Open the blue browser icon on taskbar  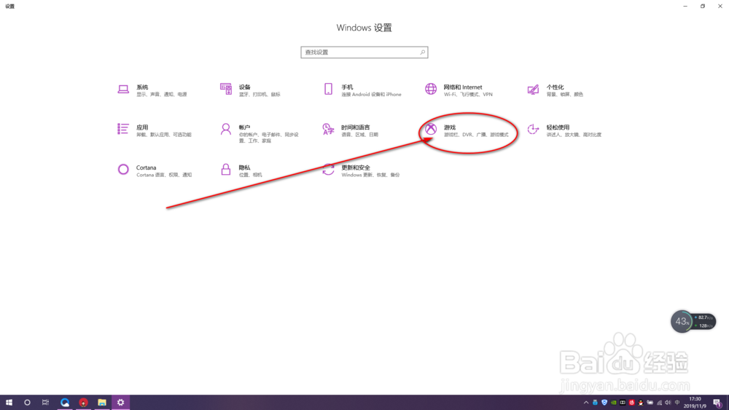(65, 403)
